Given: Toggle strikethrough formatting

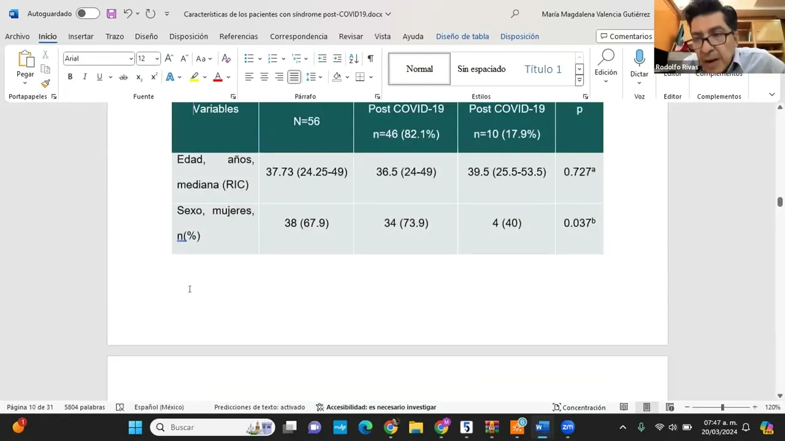Looking at the screenshot, I should pos(123,77).
